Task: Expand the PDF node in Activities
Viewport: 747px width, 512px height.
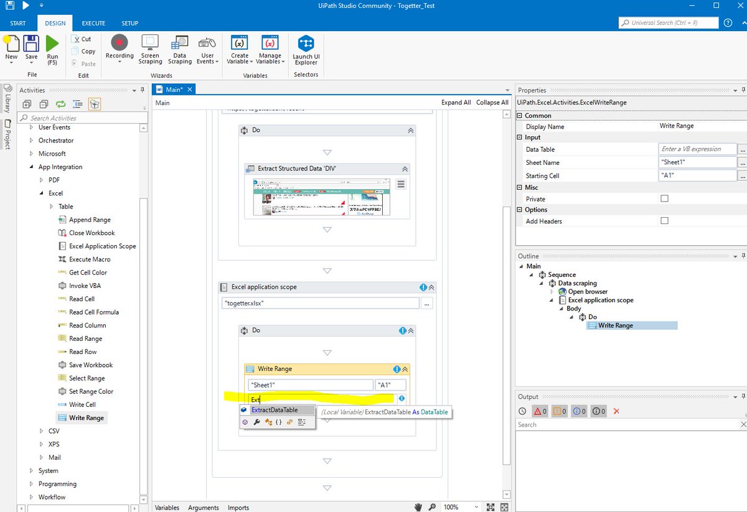Action: coord(42,180)
